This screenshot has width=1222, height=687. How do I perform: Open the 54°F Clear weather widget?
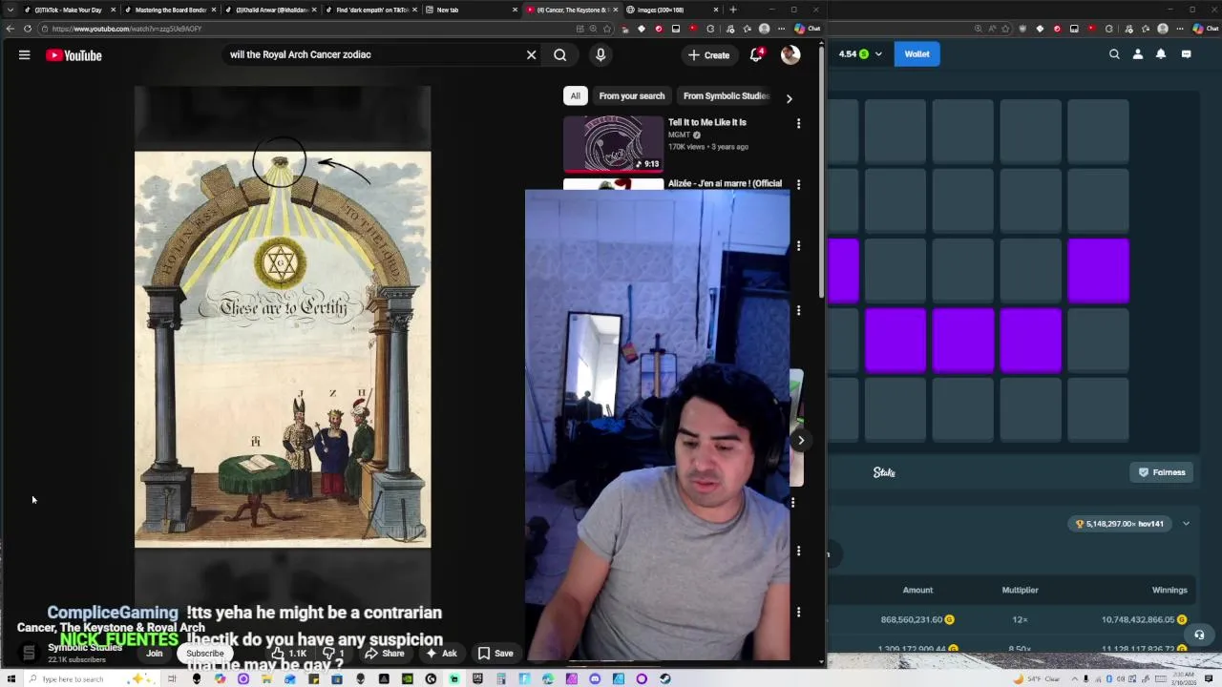1038,678
